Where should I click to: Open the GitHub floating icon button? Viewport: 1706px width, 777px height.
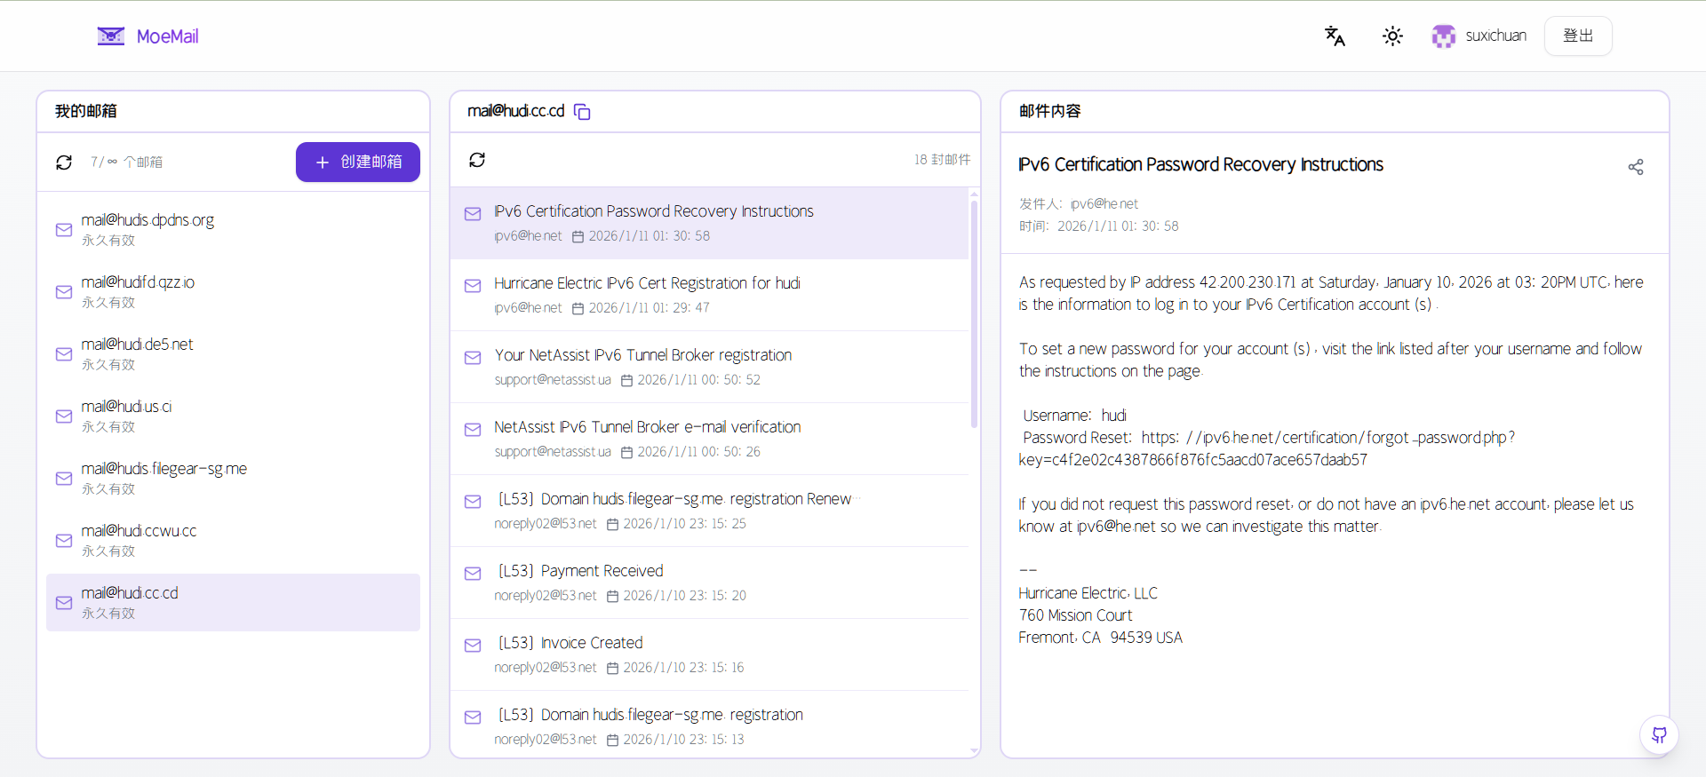coord(1658,735)
